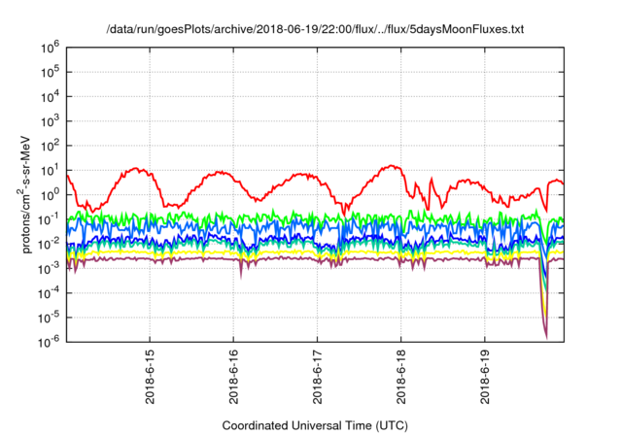Click the 10^-4 y-axis tick label
622x435 pixels.
(x=50, y=293)
